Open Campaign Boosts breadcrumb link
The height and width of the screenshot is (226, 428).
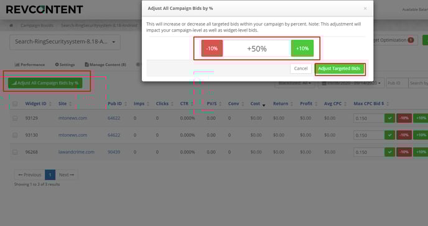point(37,25)
